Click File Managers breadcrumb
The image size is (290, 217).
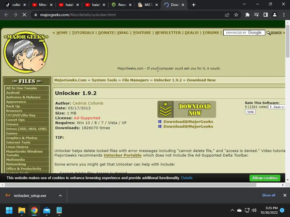click(135, 80)
